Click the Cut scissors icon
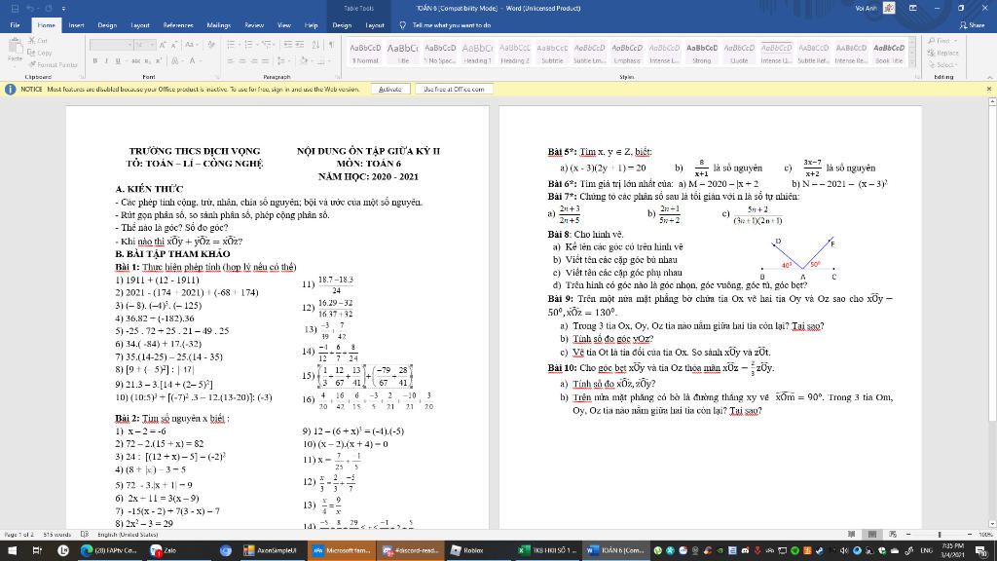Screen dimensions: 997x561 [x=31, y=41]
